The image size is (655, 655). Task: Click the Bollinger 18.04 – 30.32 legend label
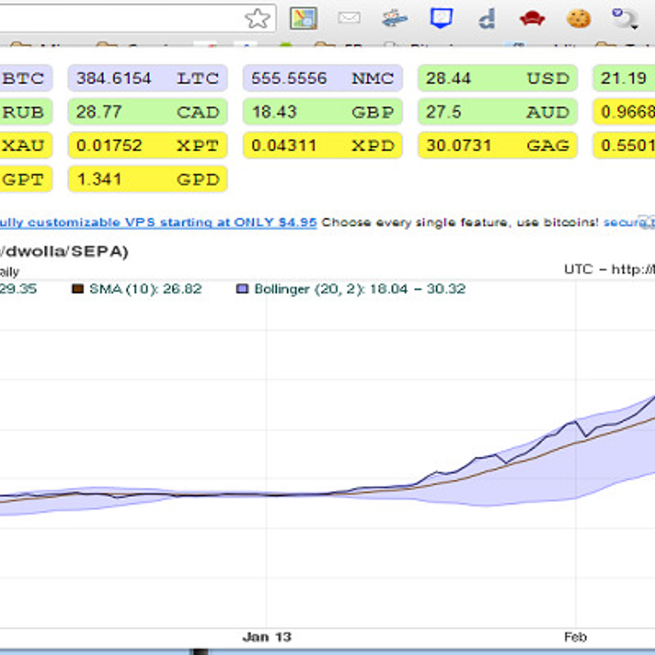click(x=360, y=289)
